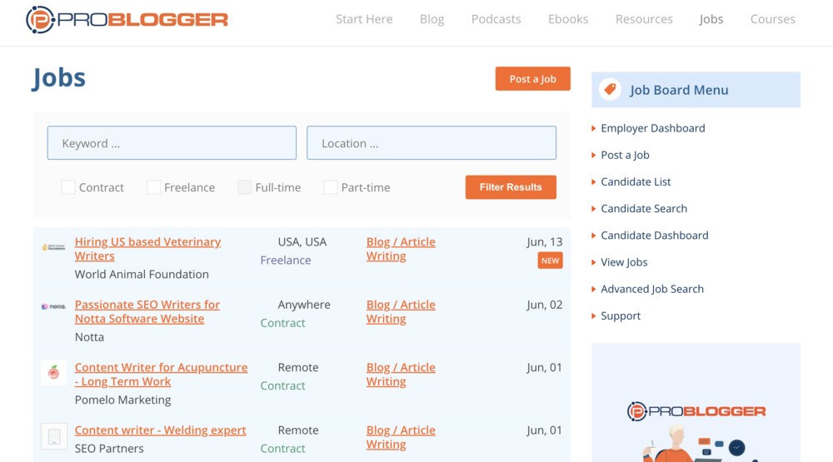Toggle the Full-time checkbox
Image resolution: width=833 pixels, height=462 pixels.
244,187
